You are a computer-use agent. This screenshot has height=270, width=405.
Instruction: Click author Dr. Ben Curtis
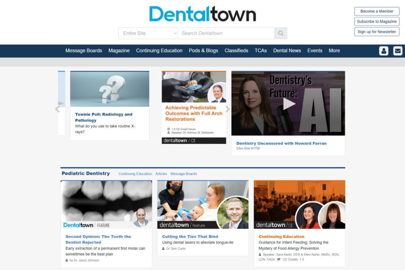(176, 249)
